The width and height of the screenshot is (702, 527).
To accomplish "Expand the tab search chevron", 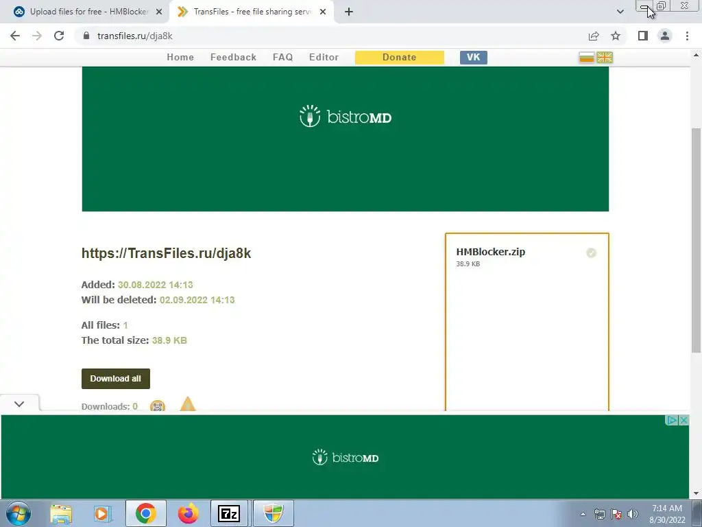I will pos(620,12).
